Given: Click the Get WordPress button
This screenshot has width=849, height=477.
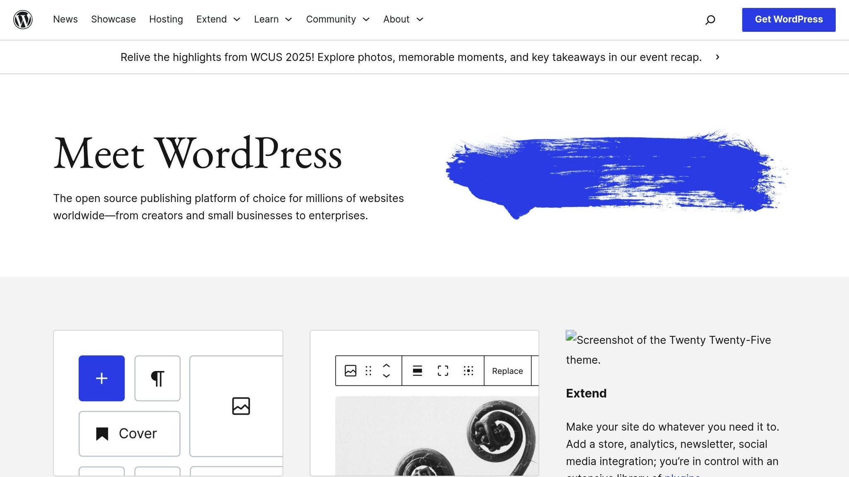Looking at the screenshot, I should (x=788, y=19).
